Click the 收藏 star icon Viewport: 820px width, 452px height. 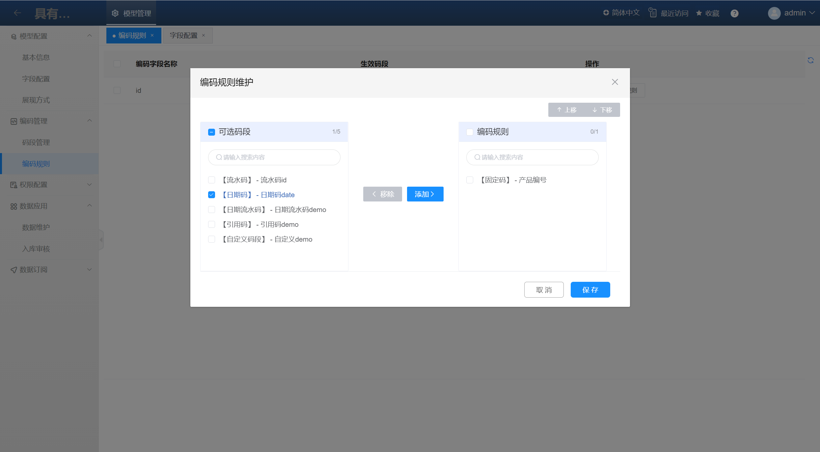point(699,13)
